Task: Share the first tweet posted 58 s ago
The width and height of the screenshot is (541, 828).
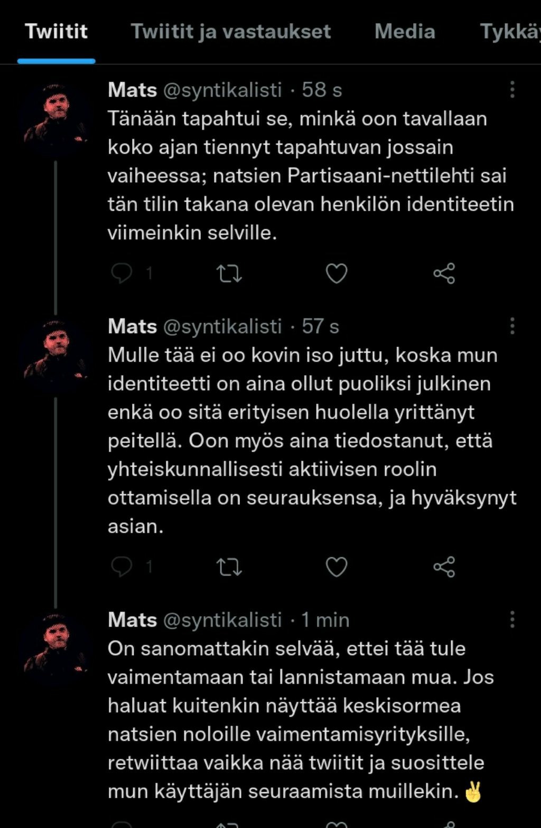Action: (x=444, y=274)
